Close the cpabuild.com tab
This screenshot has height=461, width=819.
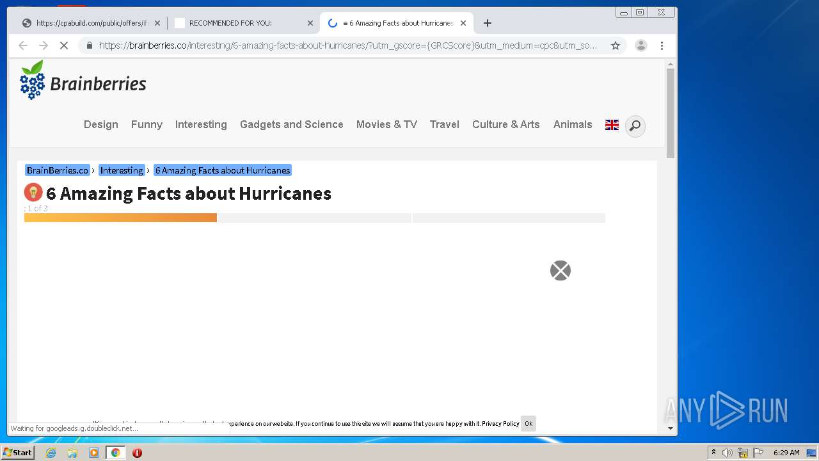157,23
